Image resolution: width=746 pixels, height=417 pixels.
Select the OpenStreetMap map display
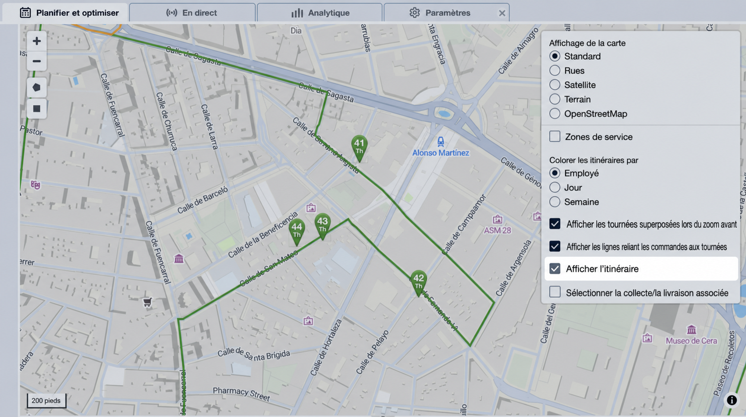point(555,114)
